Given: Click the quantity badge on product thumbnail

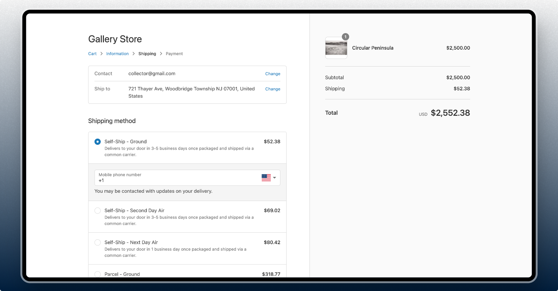Looking at the screenshot, I should pos(345,37).
